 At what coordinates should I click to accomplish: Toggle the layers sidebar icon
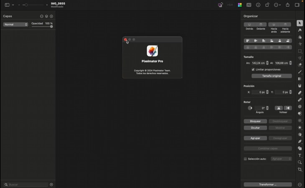tap(7, 5)
